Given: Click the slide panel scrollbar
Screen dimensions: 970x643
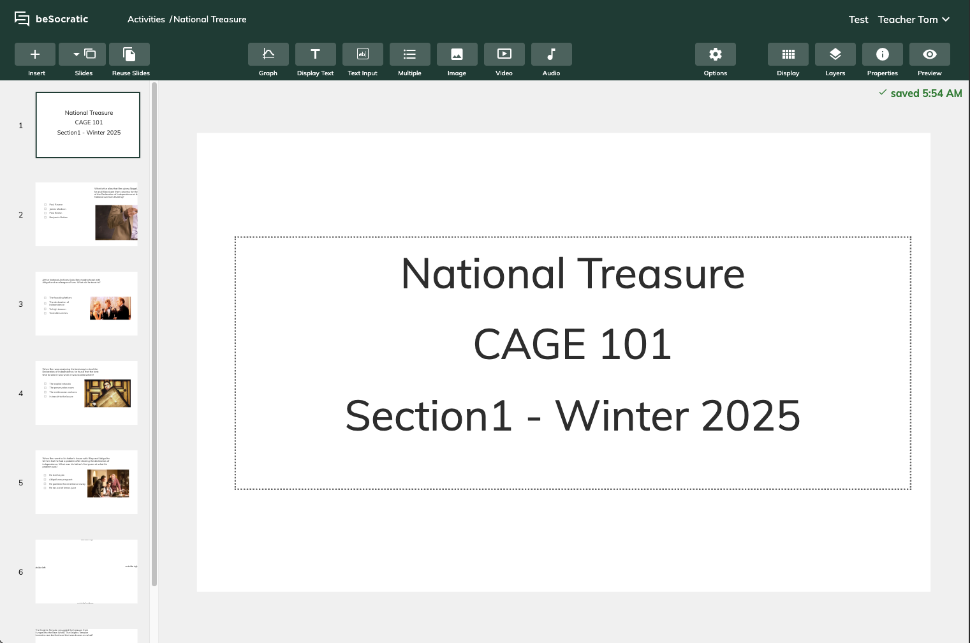Looking at the screenshot, I should pyautogui.click(x=154, y=334).
